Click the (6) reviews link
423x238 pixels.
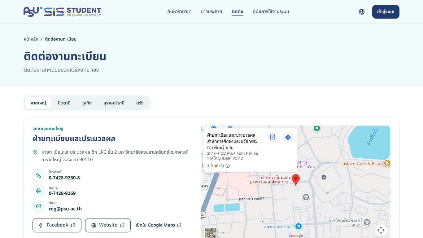point(221,166)
